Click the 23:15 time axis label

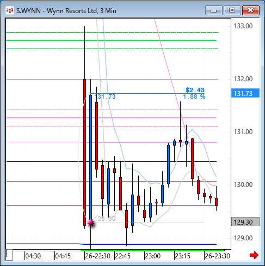tap(183, 256)
